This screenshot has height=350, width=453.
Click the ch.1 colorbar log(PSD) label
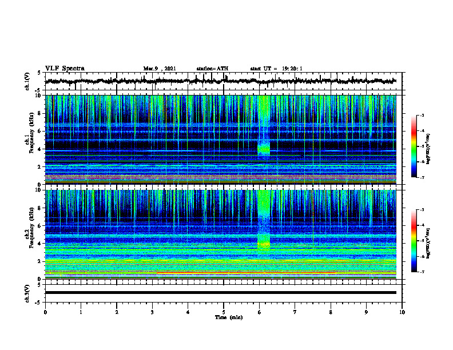(428, 149)
